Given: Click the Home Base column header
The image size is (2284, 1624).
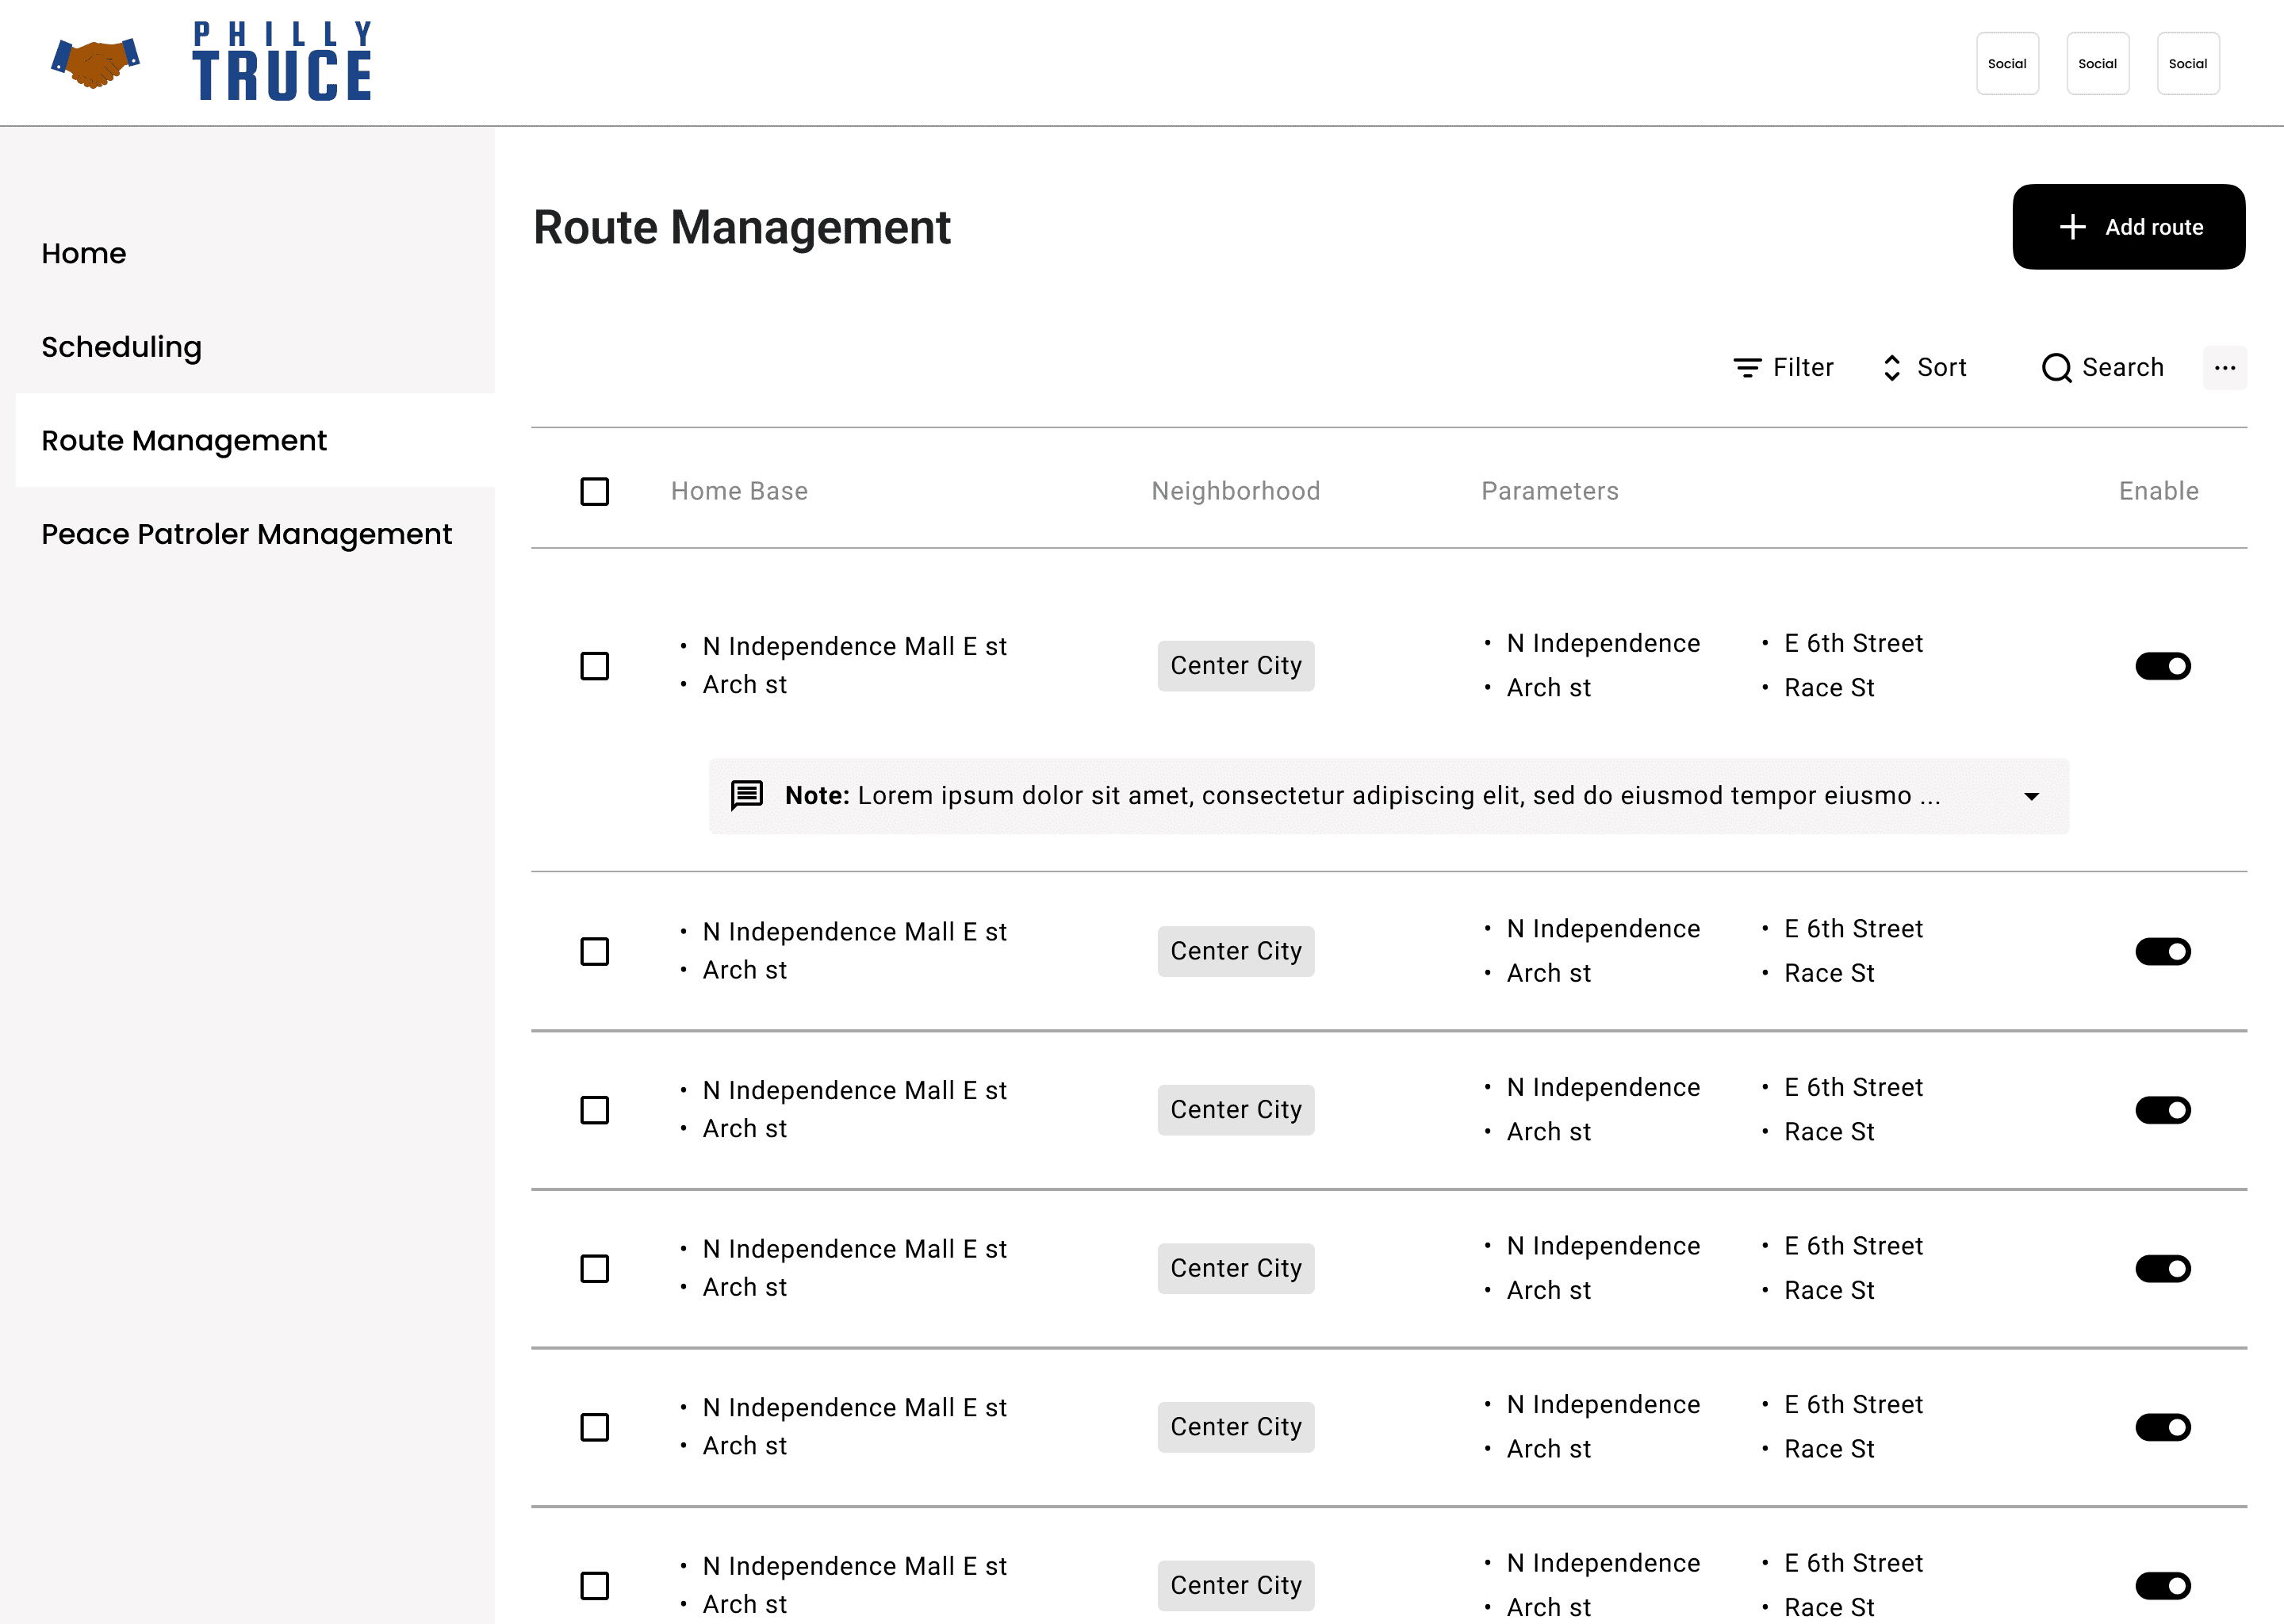Looking at the screenshot, I should [x=739, y=491].
